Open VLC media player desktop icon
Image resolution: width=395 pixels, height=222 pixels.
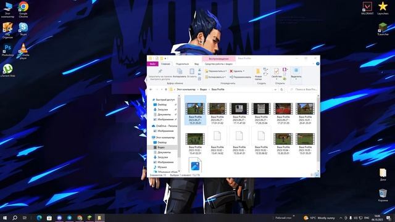pos(23,51)
